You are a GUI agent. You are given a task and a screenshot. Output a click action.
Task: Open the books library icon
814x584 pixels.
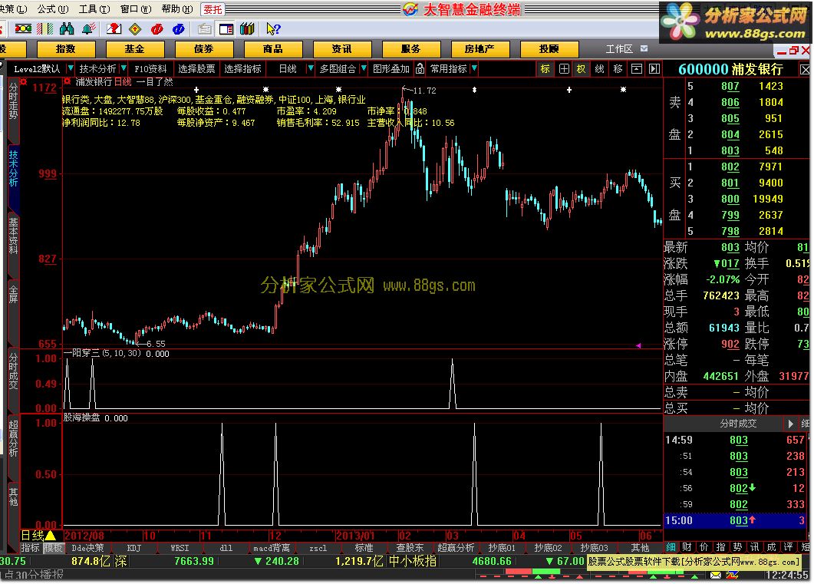(x=247, y=29)
